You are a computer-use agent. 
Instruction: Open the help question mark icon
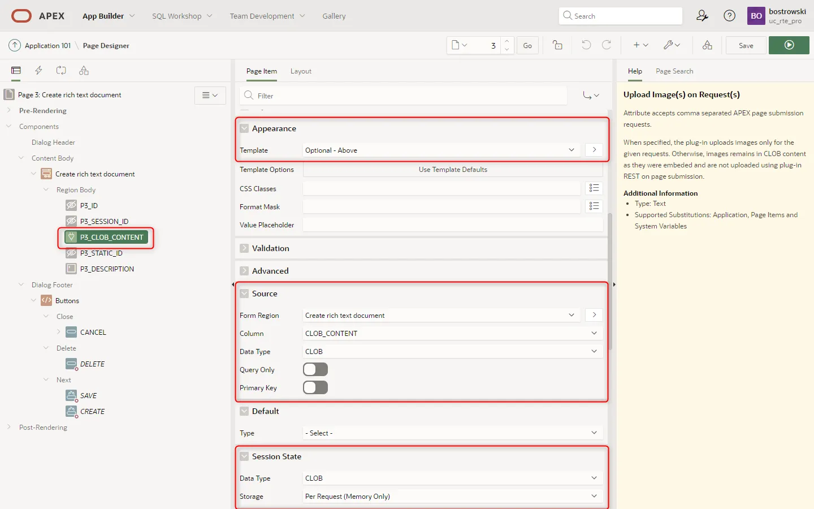click(730, 16)
